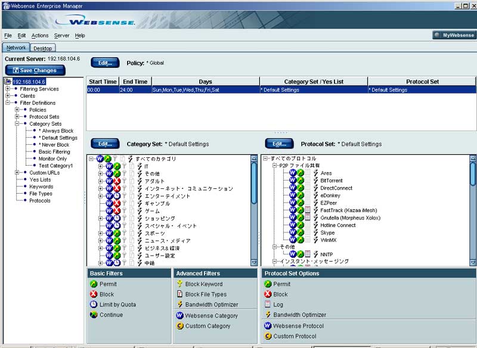Open the Edit menu
This screenshot has height=348, width=477.
coord(21,36)
